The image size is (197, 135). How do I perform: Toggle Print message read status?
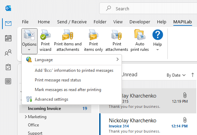(72, 80)
